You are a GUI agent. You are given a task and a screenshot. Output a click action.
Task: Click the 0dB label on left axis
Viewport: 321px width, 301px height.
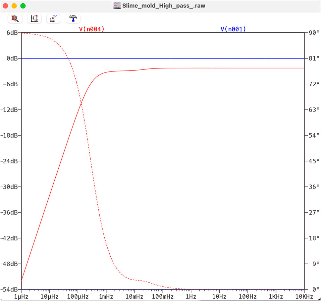click(13, 59)
